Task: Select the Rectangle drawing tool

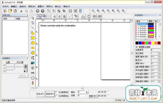Action: point(33,38)
